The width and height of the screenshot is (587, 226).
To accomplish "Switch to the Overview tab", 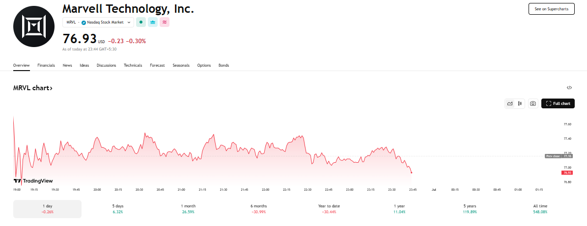I will click(x=21, y=65).
